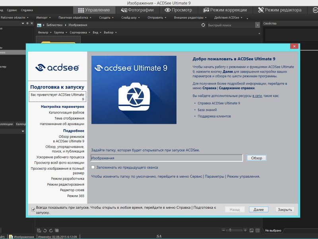The image size is (318, 239).
Task: Click the Закрыть button
Action: [x=285, y=210]
